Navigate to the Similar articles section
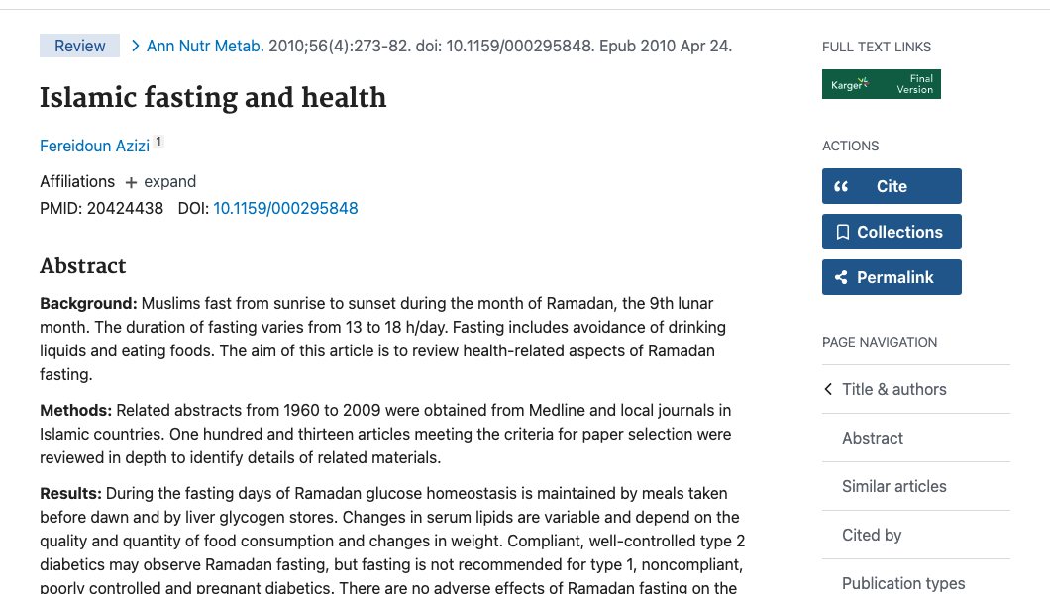 [893, 486]
